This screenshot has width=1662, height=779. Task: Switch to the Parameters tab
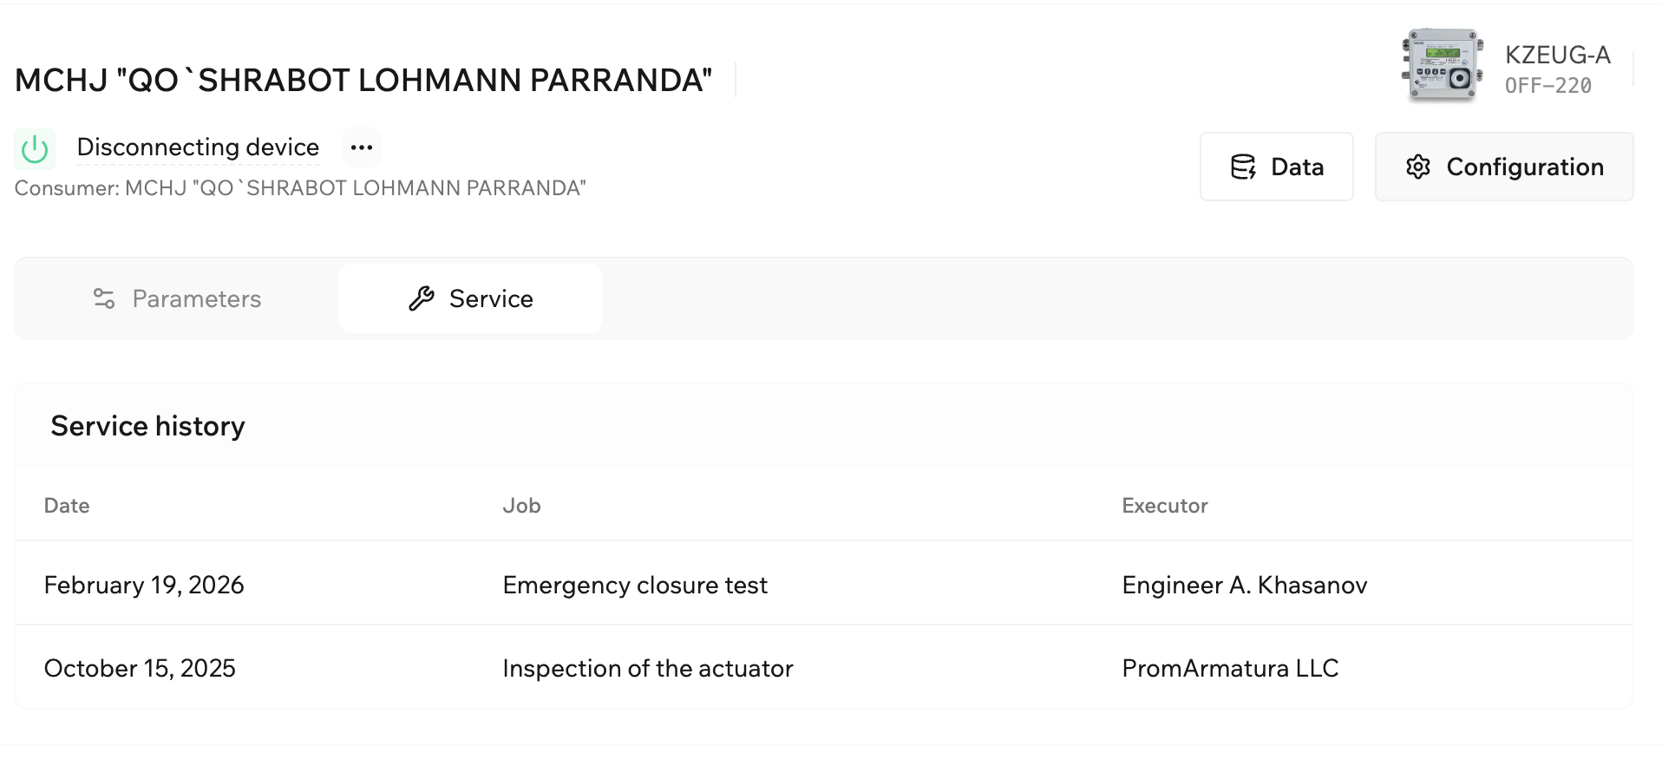point(177,298)
